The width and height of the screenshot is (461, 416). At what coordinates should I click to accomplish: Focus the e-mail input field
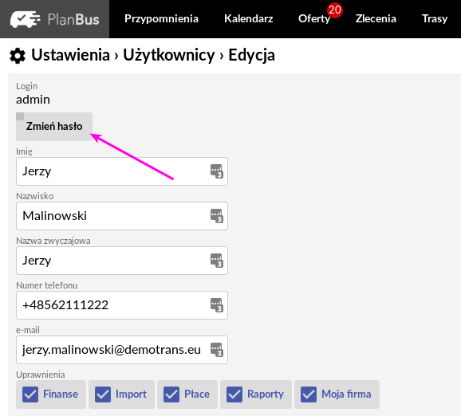122,350
